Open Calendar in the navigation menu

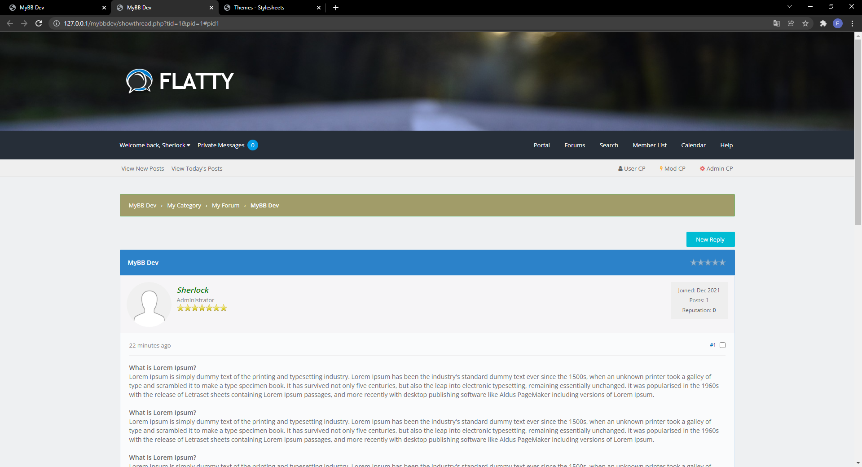693,145
